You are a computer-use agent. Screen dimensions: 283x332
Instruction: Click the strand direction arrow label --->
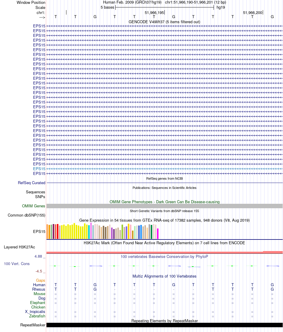point(42,17)
